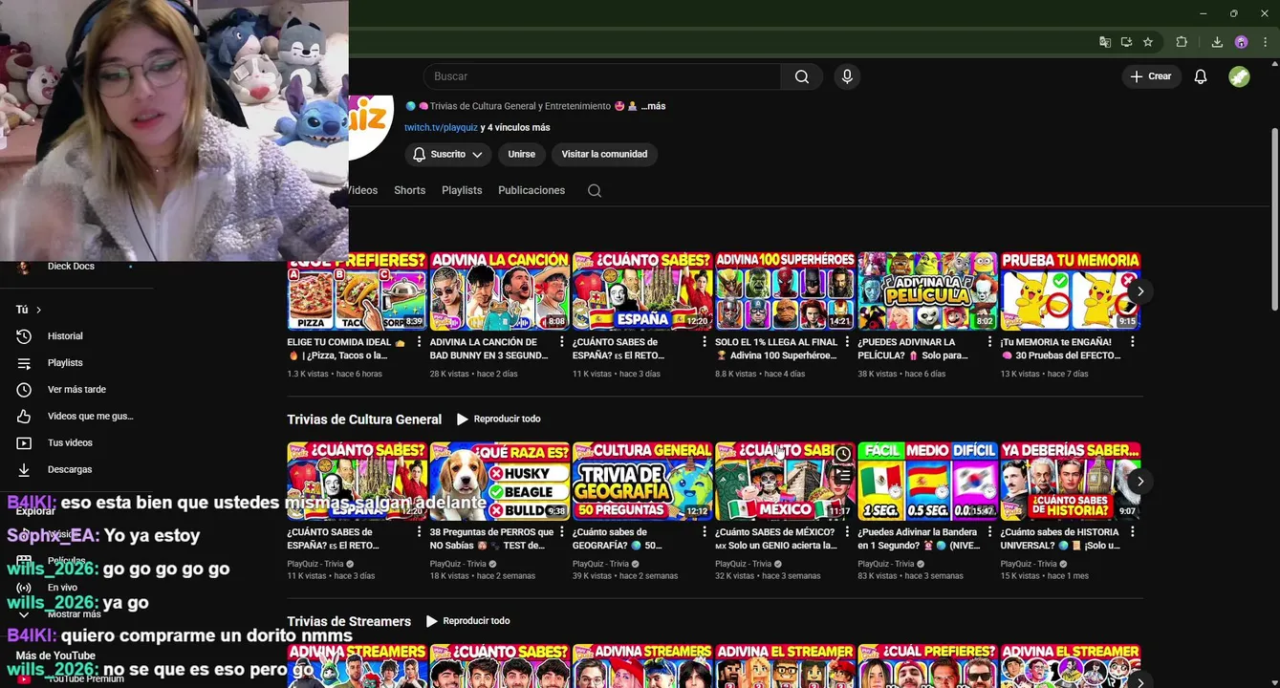
Task: Play all Trivias de Cultura General
Action: [x=499, y=419]
